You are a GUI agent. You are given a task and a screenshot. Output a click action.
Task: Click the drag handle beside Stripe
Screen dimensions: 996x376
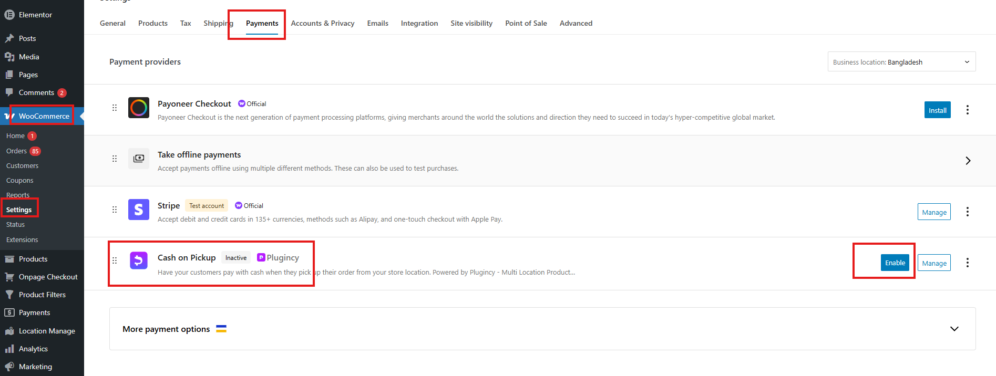point(115,210)
